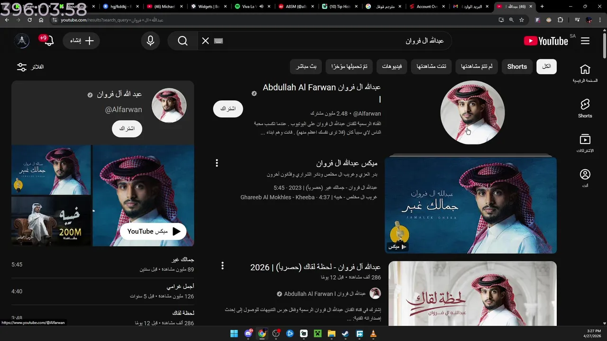Play أجمل غرامي in the side list
This screenshot has width=607, height=341.
click(103, 291)
